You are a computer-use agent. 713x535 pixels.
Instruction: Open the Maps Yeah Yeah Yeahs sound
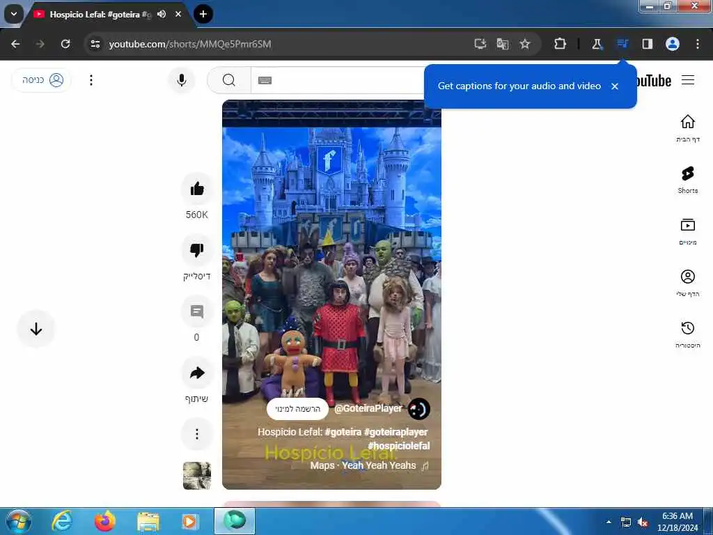point(369,465)
